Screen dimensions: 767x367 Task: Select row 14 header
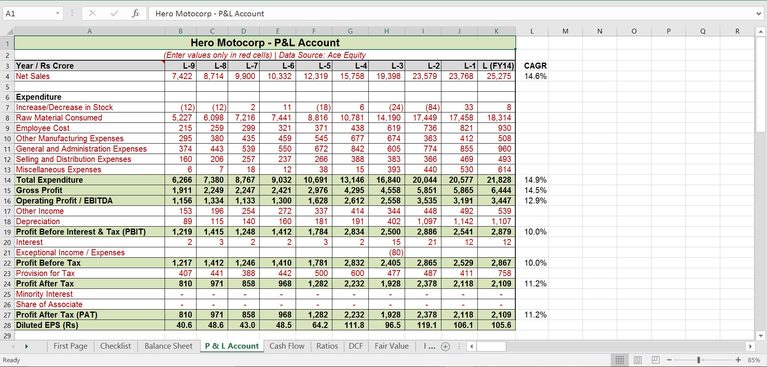click(7, 180)
